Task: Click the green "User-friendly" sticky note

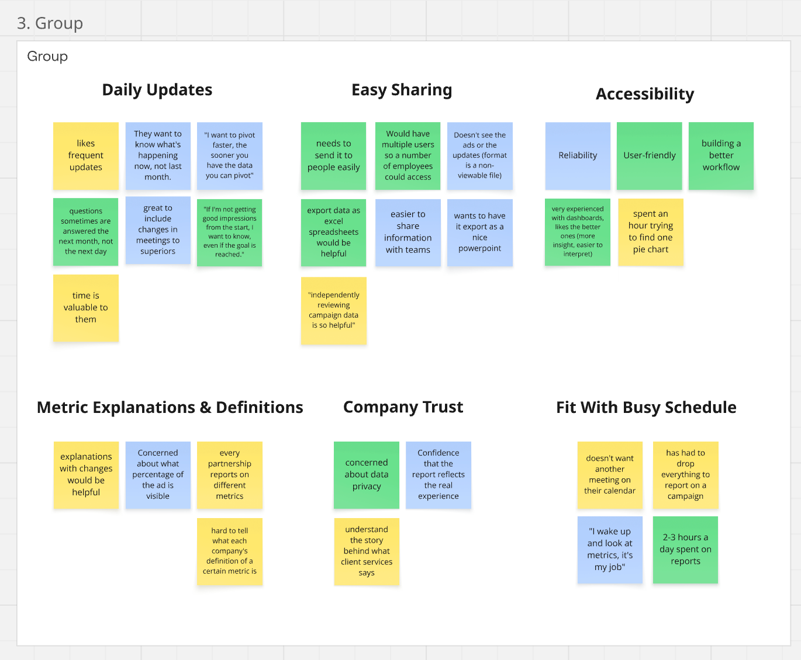Action: click(x=650, y=155)
